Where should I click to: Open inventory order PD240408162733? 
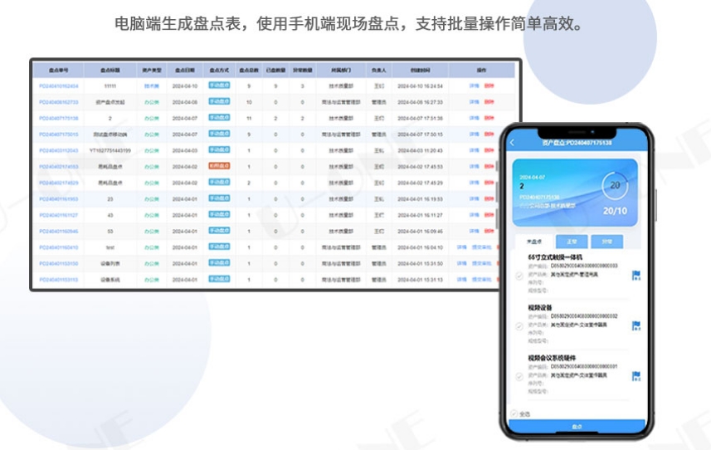pyautogui.click(x=59, y=102)
